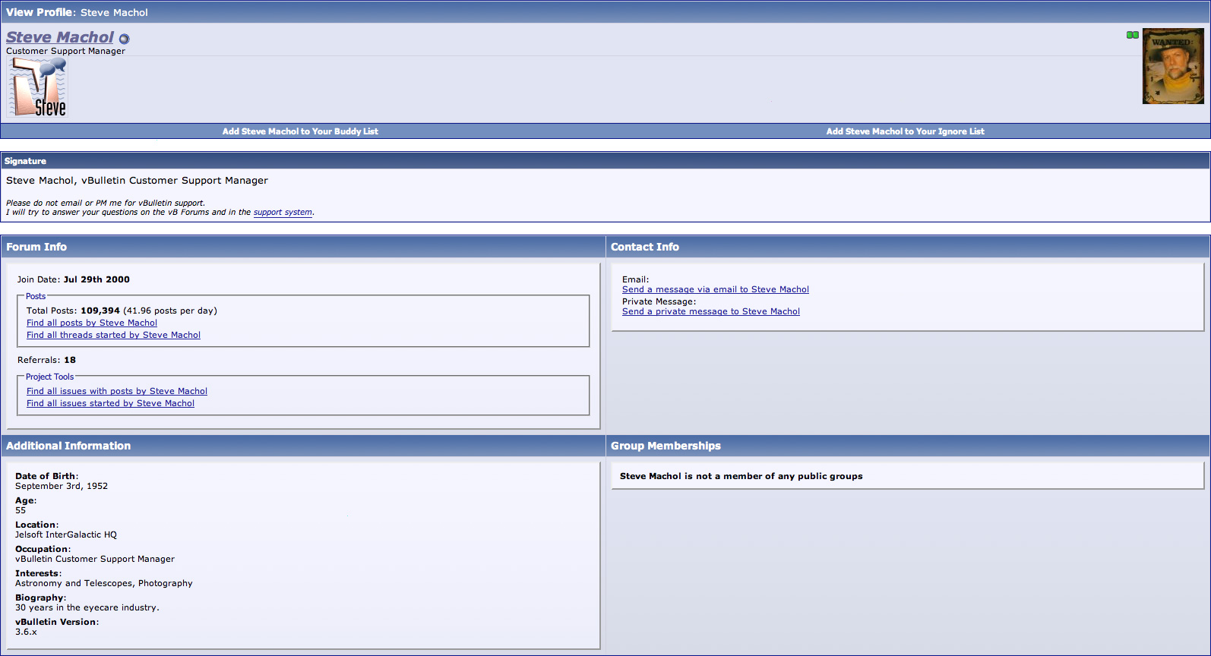1211x656 pixels.
Task: Select interests text Astronomy and Telescopes, Photography
Action: pyautogui.click(x=104, y=583)
